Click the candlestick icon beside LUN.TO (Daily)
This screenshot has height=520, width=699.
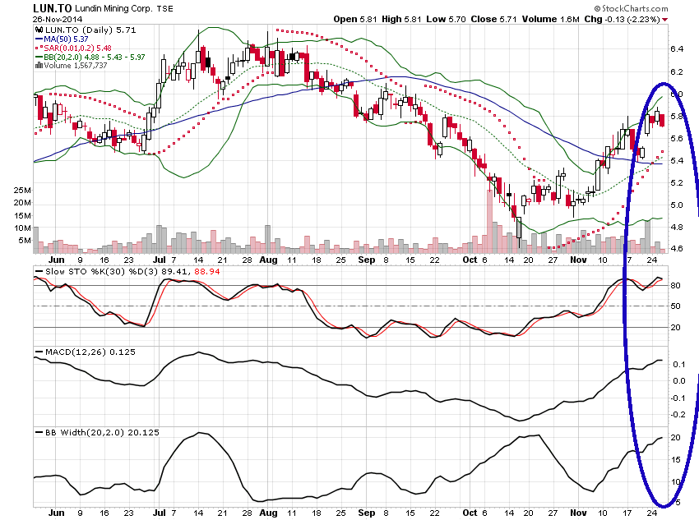coord(39,30)
